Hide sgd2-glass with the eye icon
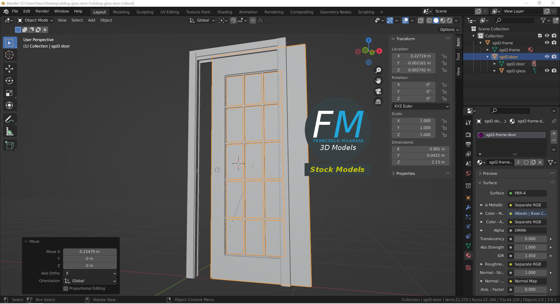The image size is (560, 304). 547,71
